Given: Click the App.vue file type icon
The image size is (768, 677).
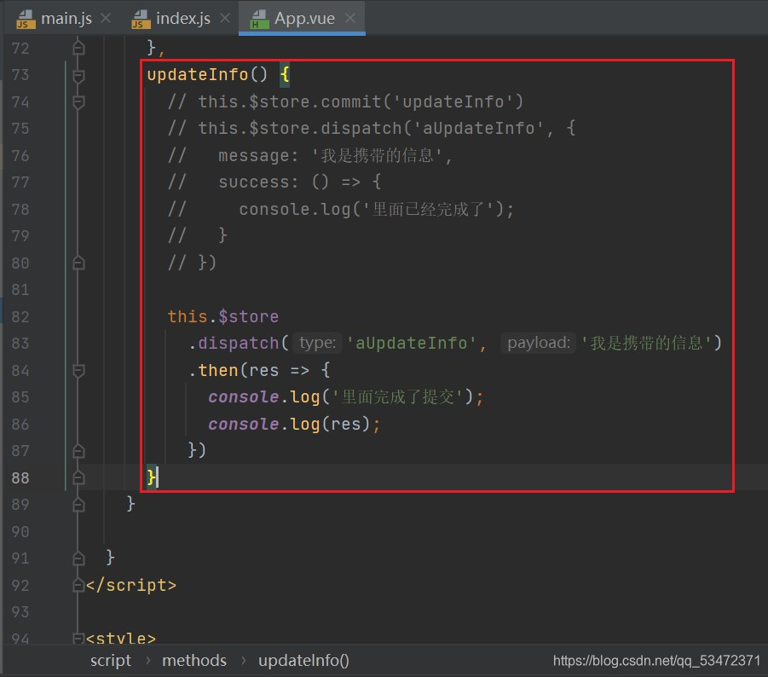Looking at the screenshot, I should click(x=259, y=20).
